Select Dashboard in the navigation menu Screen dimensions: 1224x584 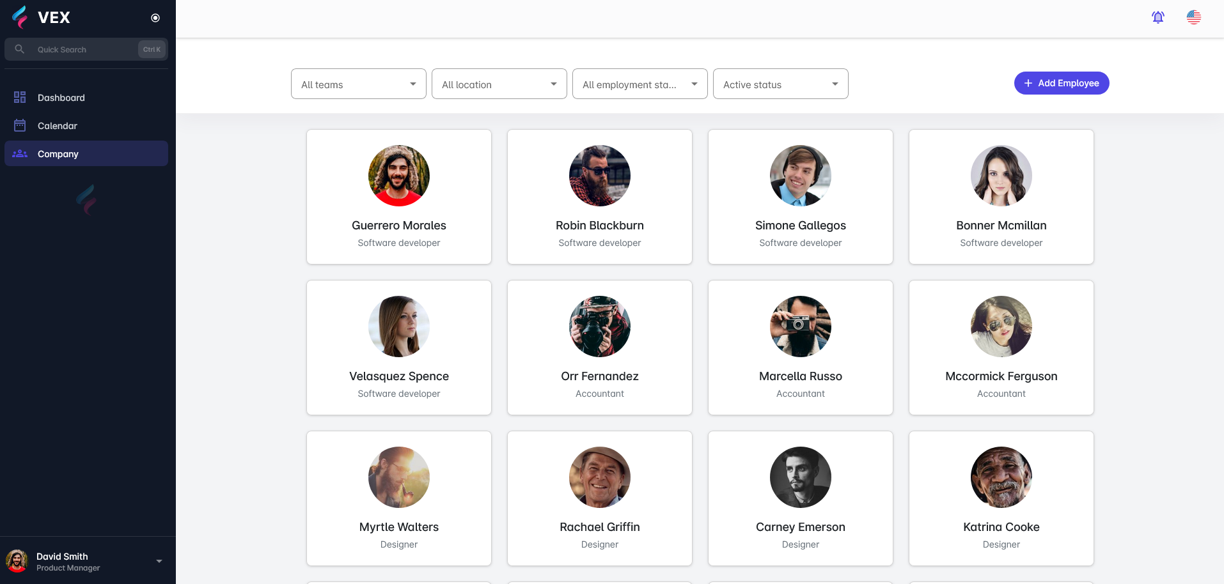point(61,97)
